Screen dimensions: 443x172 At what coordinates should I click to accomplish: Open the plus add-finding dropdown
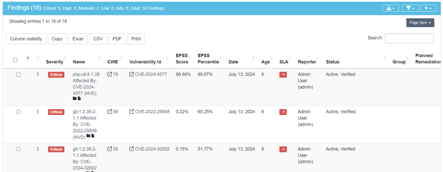[x=428, y=8]
